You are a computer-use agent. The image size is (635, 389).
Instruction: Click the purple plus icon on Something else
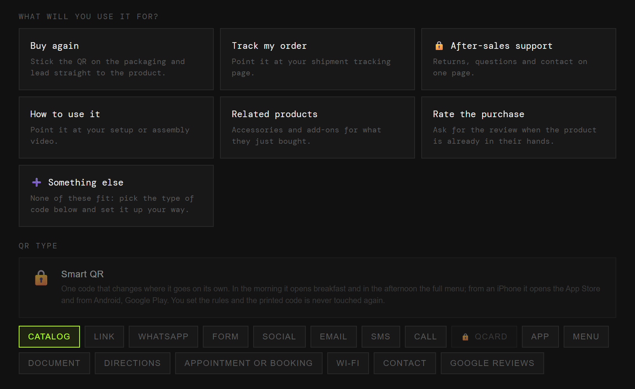tap(37, 182)
